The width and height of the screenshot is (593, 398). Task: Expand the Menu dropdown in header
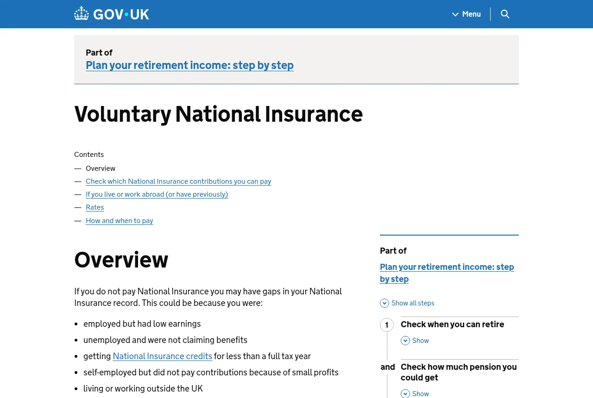pyautogui.click(x=467, y=14)
